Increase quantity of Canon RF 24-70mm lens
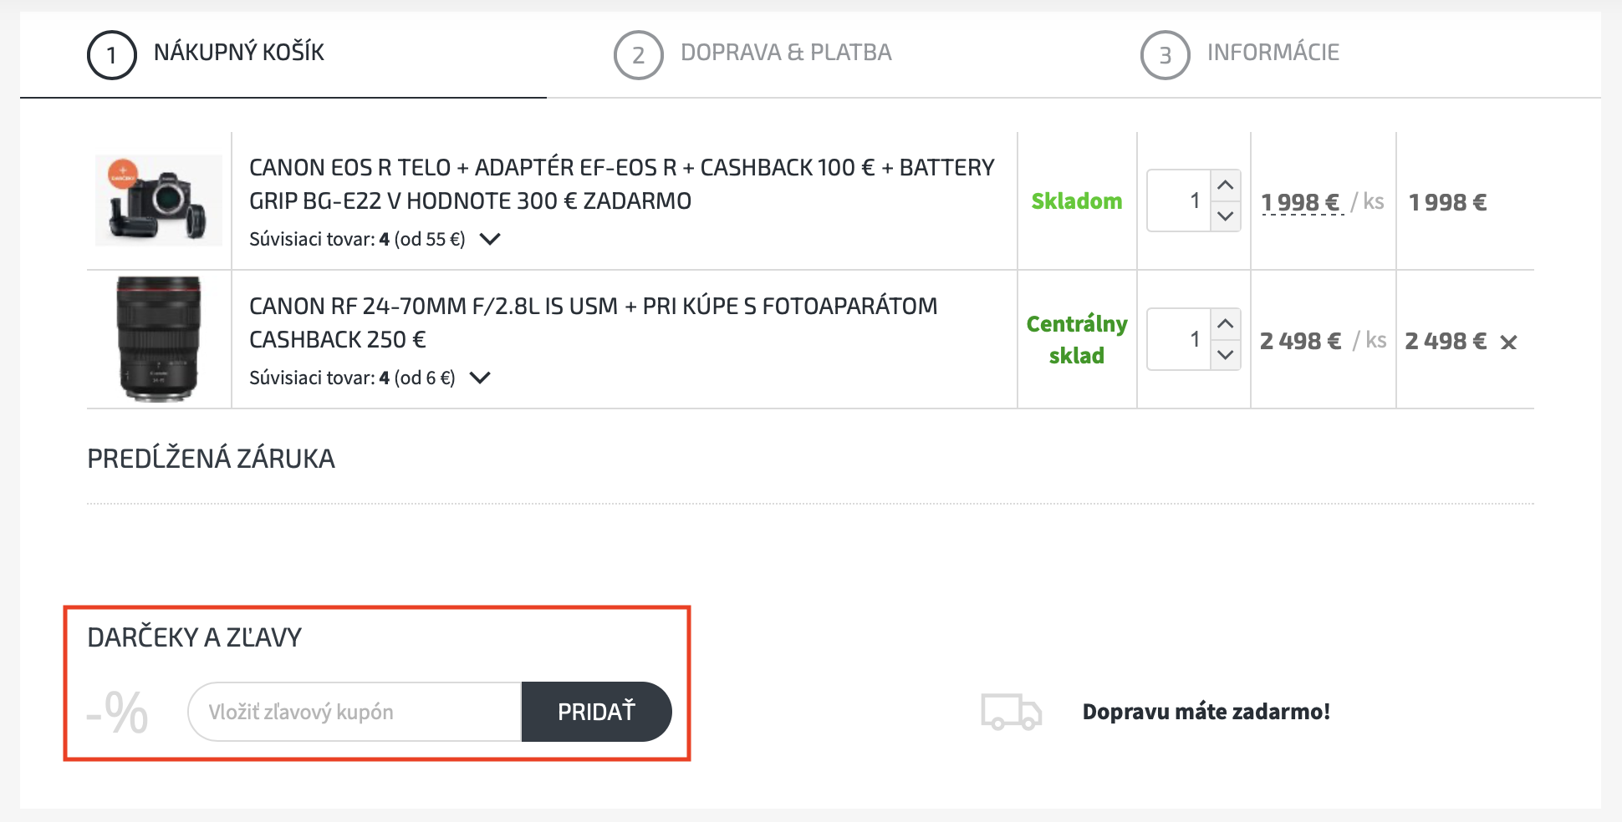1622x822 pixels. 1226,324
